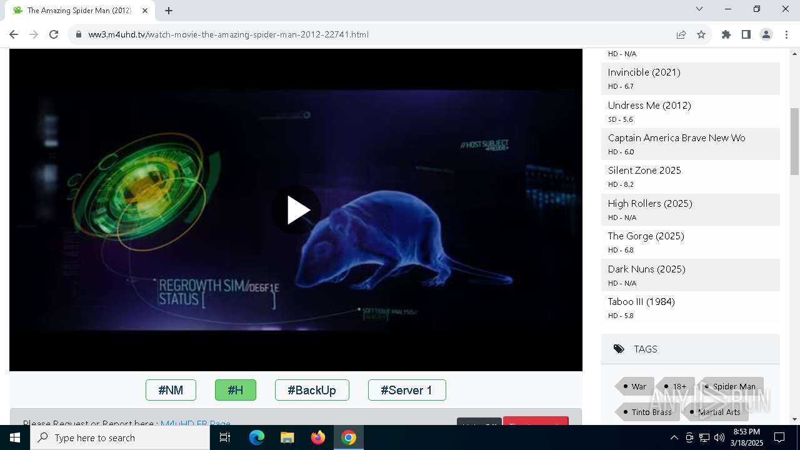Play the Amazing Spider Man video
Image resolution: width=800 pixels, height=450 pixels.
point(296,210)
